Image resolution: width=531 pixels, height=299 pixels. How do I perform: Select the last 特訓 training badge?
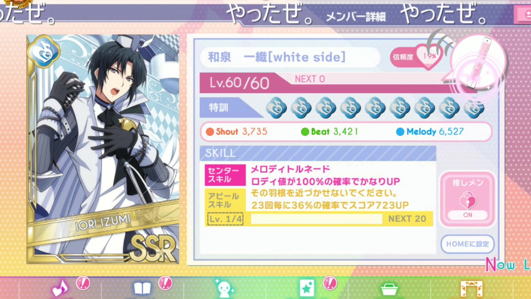tap(473, 108)
